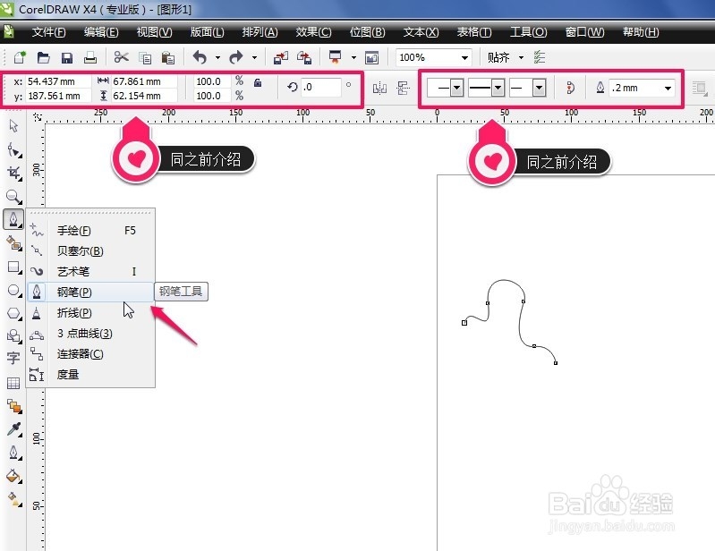The width and height of the screenshot is (715, 551).
Task: Click the mirror vertically button
Action: [403, 88]
